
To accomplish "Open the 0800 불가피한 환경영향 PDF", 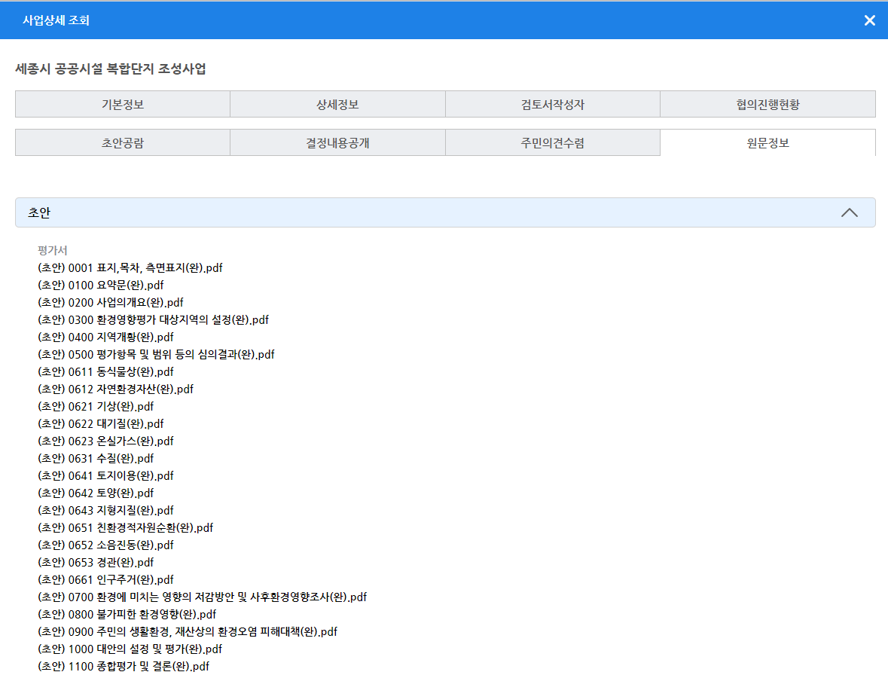I will click(127, 614).
